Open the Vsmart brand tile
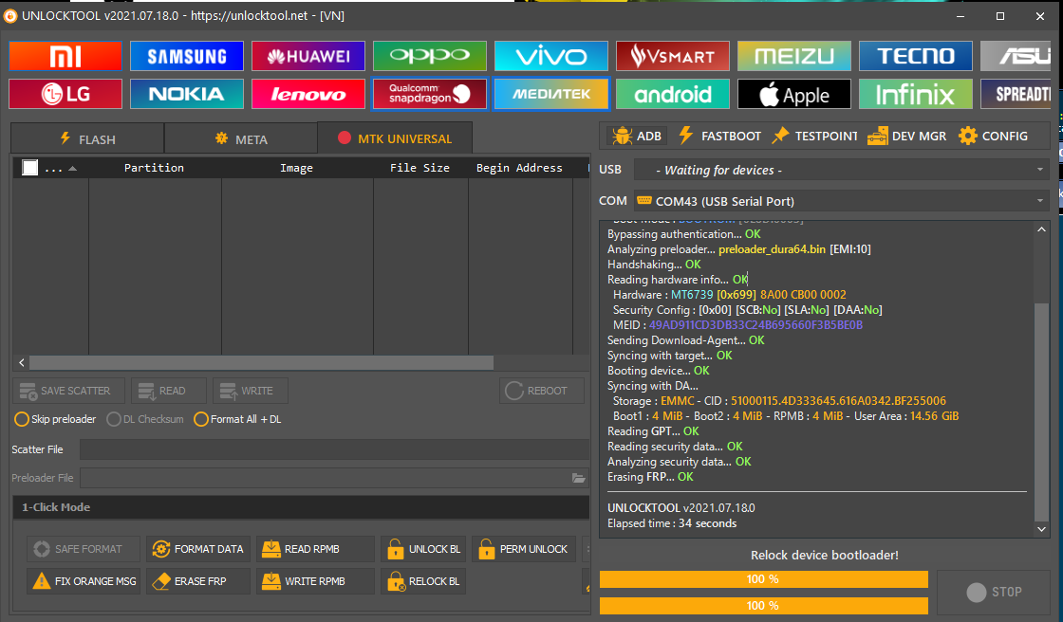The image size is (1063, 622). [x=673, y=56]
